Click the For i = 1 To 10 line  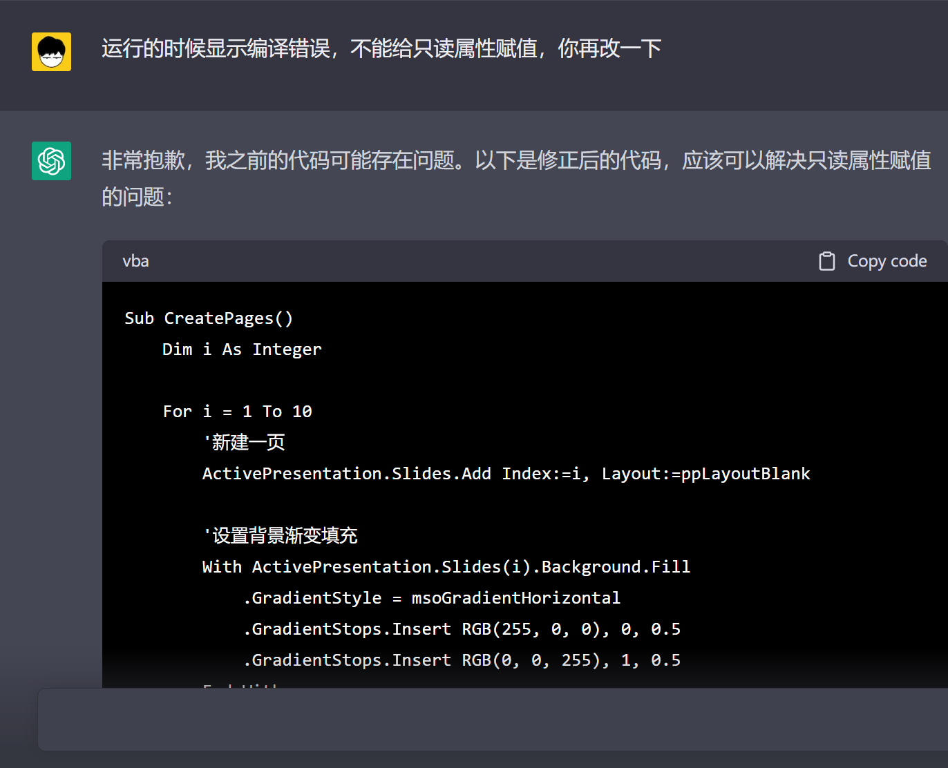(x=237, y=412)
